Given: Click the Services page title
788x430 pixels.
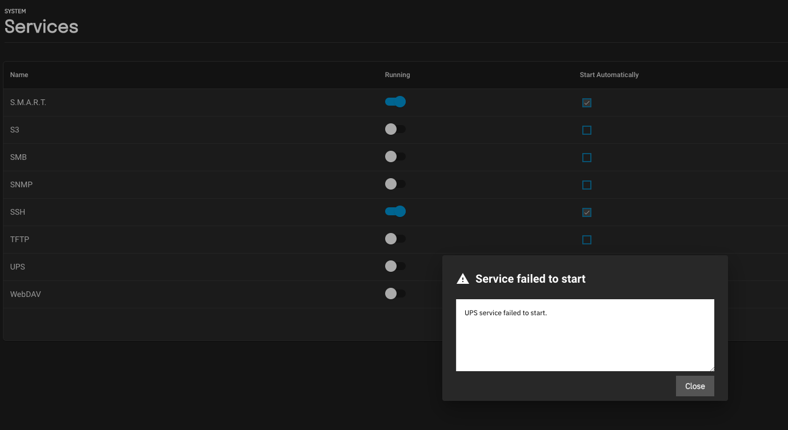Looking at the screenshot, I should [x=41, y=26].
